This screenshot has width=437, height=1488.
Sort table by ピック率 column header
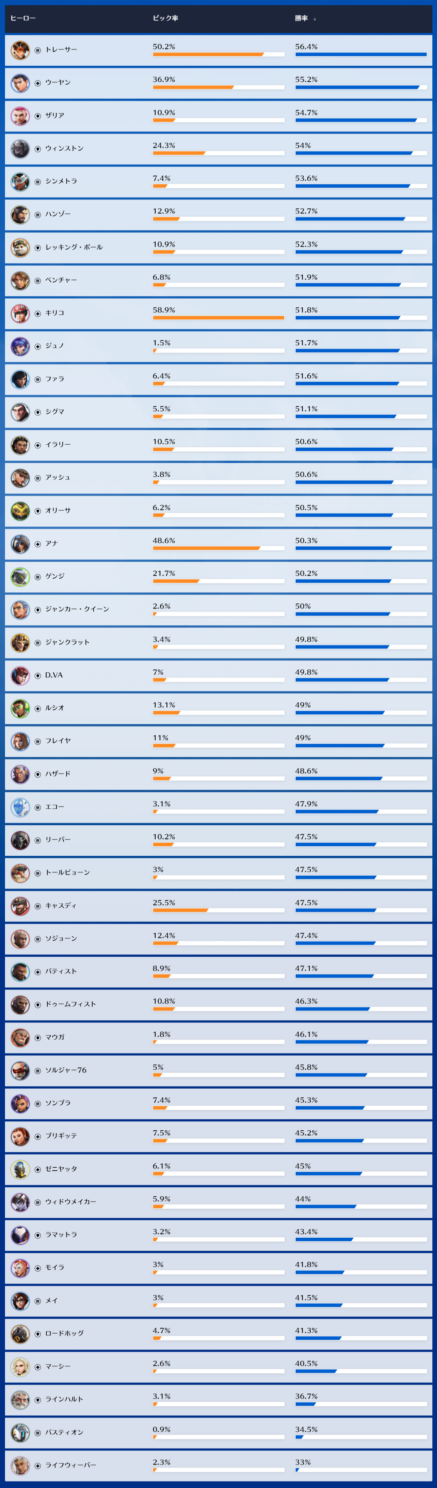(x=166, y=19)
